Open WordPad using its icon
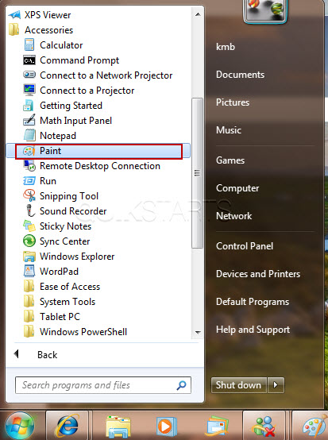 pyautogui.click(x=29, y=271)
